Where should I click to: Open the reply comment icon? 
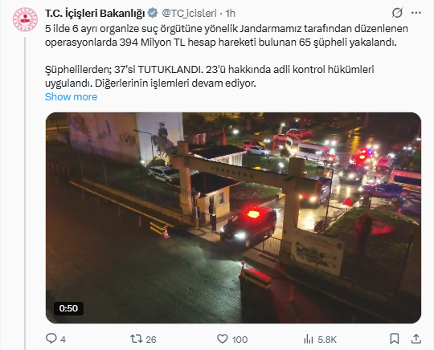(51, 339)
